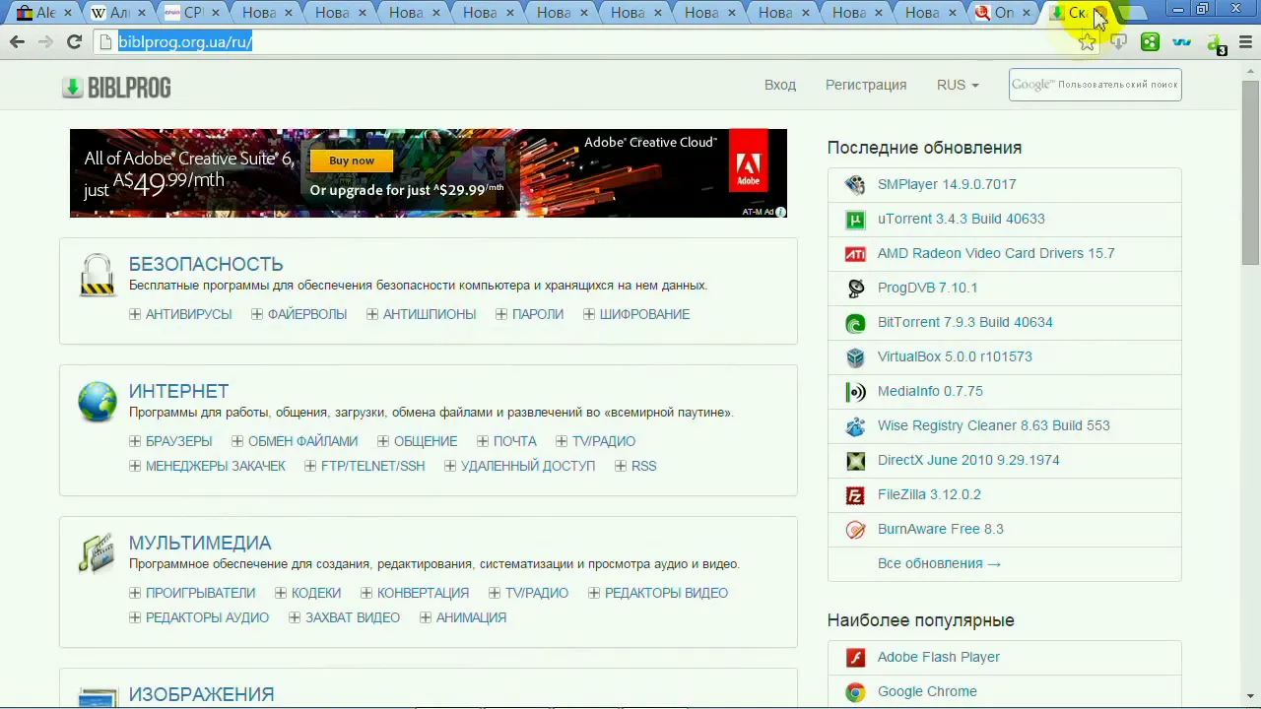Click MediaInfo icon in updates list

[x=855, y=391]
